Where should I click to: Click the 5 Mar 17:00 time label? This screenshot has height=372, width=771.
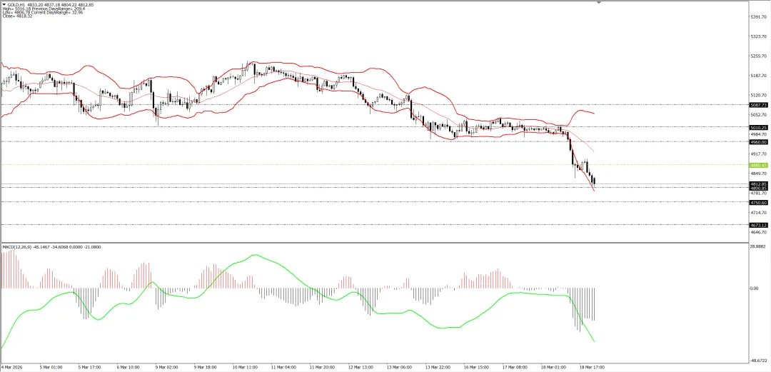tap(91, 368)
